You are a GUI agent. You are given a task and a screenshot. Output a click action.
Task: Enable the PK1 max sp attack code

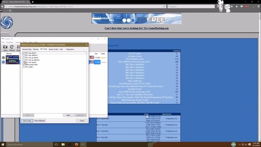click(x=24, y=58)
